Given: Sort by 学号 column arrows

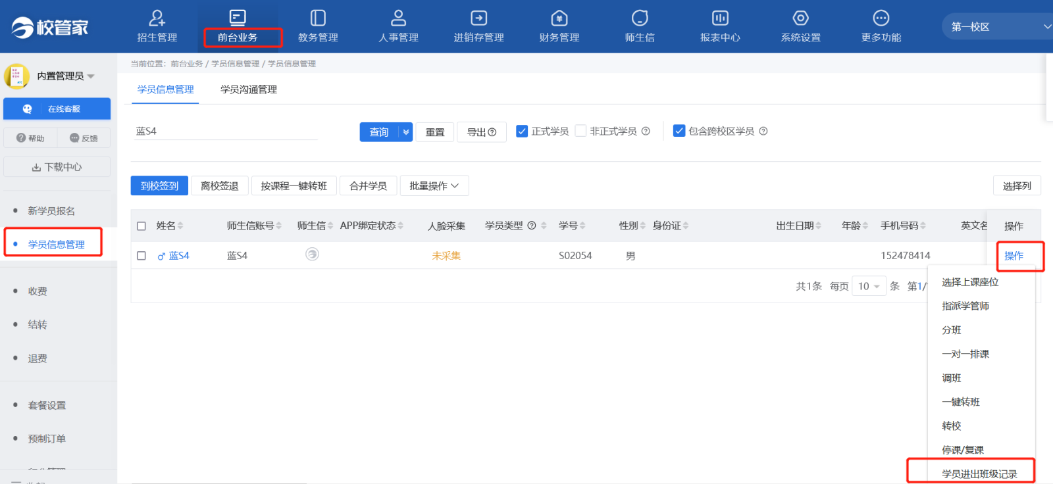Looking at the screenshot, I should click(x=582, y=226).
